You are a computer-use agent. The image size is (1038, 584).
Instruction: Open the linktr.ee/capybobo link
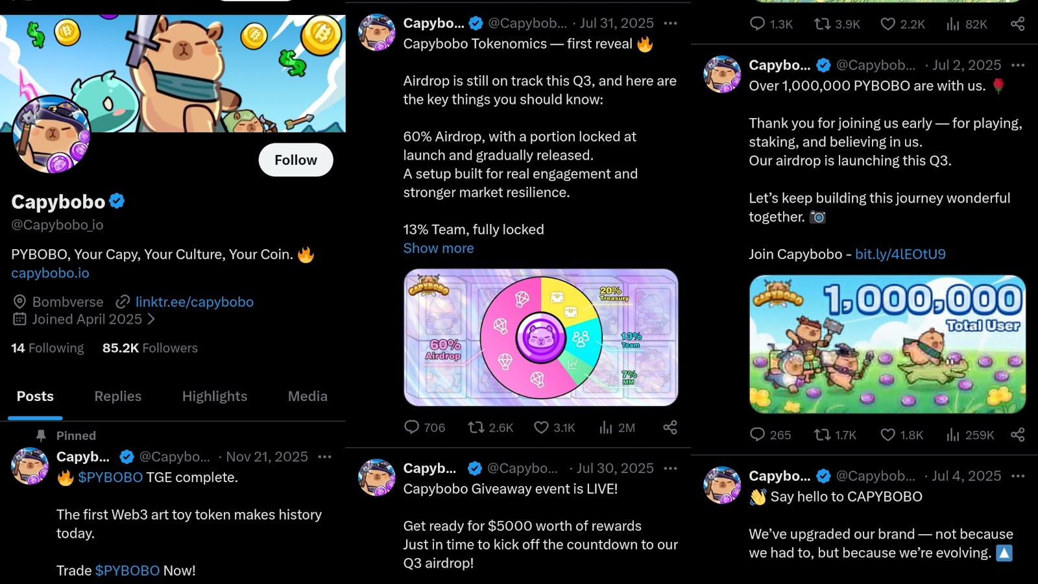(x=194, y=302)
